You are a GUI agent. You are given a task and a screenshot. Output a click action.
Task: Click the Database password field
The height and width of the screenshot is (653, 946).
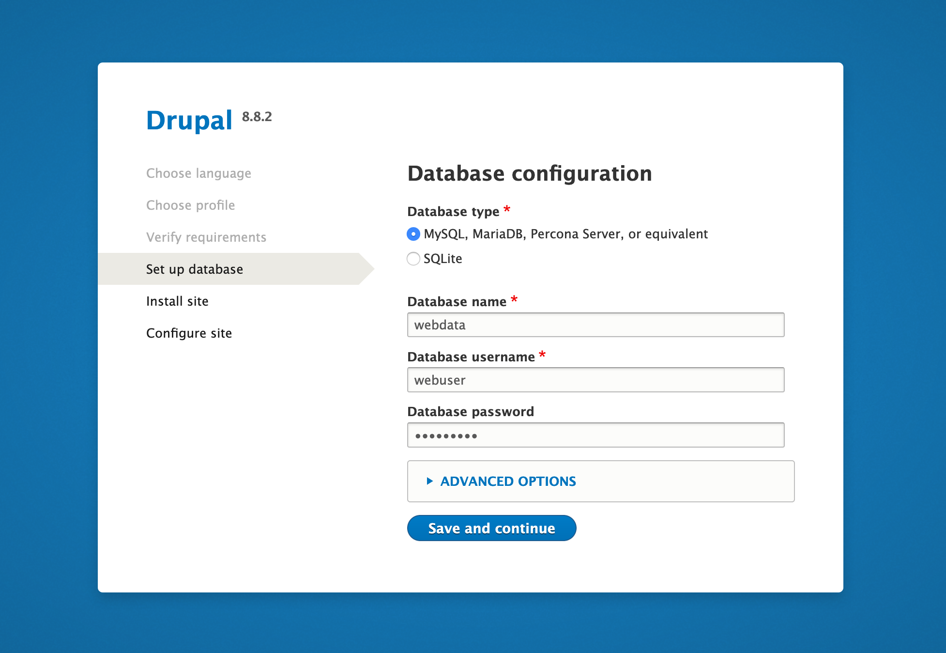click(x=595, y=435)
